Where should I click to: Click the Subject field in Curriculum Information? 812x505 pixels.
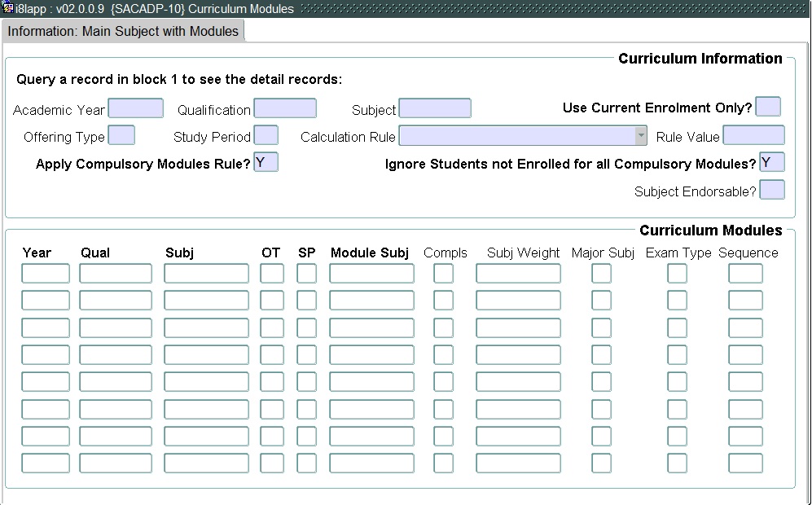[x=435, y=108]
